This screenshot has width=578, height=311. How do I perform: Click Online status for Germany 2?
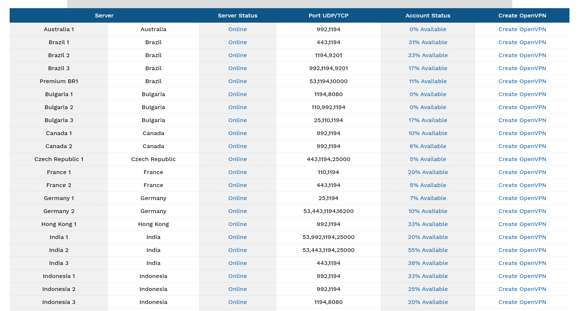click(x=237, y=211)
